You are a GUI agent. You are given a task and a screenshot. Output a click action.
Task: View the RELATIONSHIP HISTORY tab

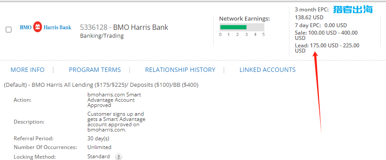pyautogui.click(x=180, y=70)
